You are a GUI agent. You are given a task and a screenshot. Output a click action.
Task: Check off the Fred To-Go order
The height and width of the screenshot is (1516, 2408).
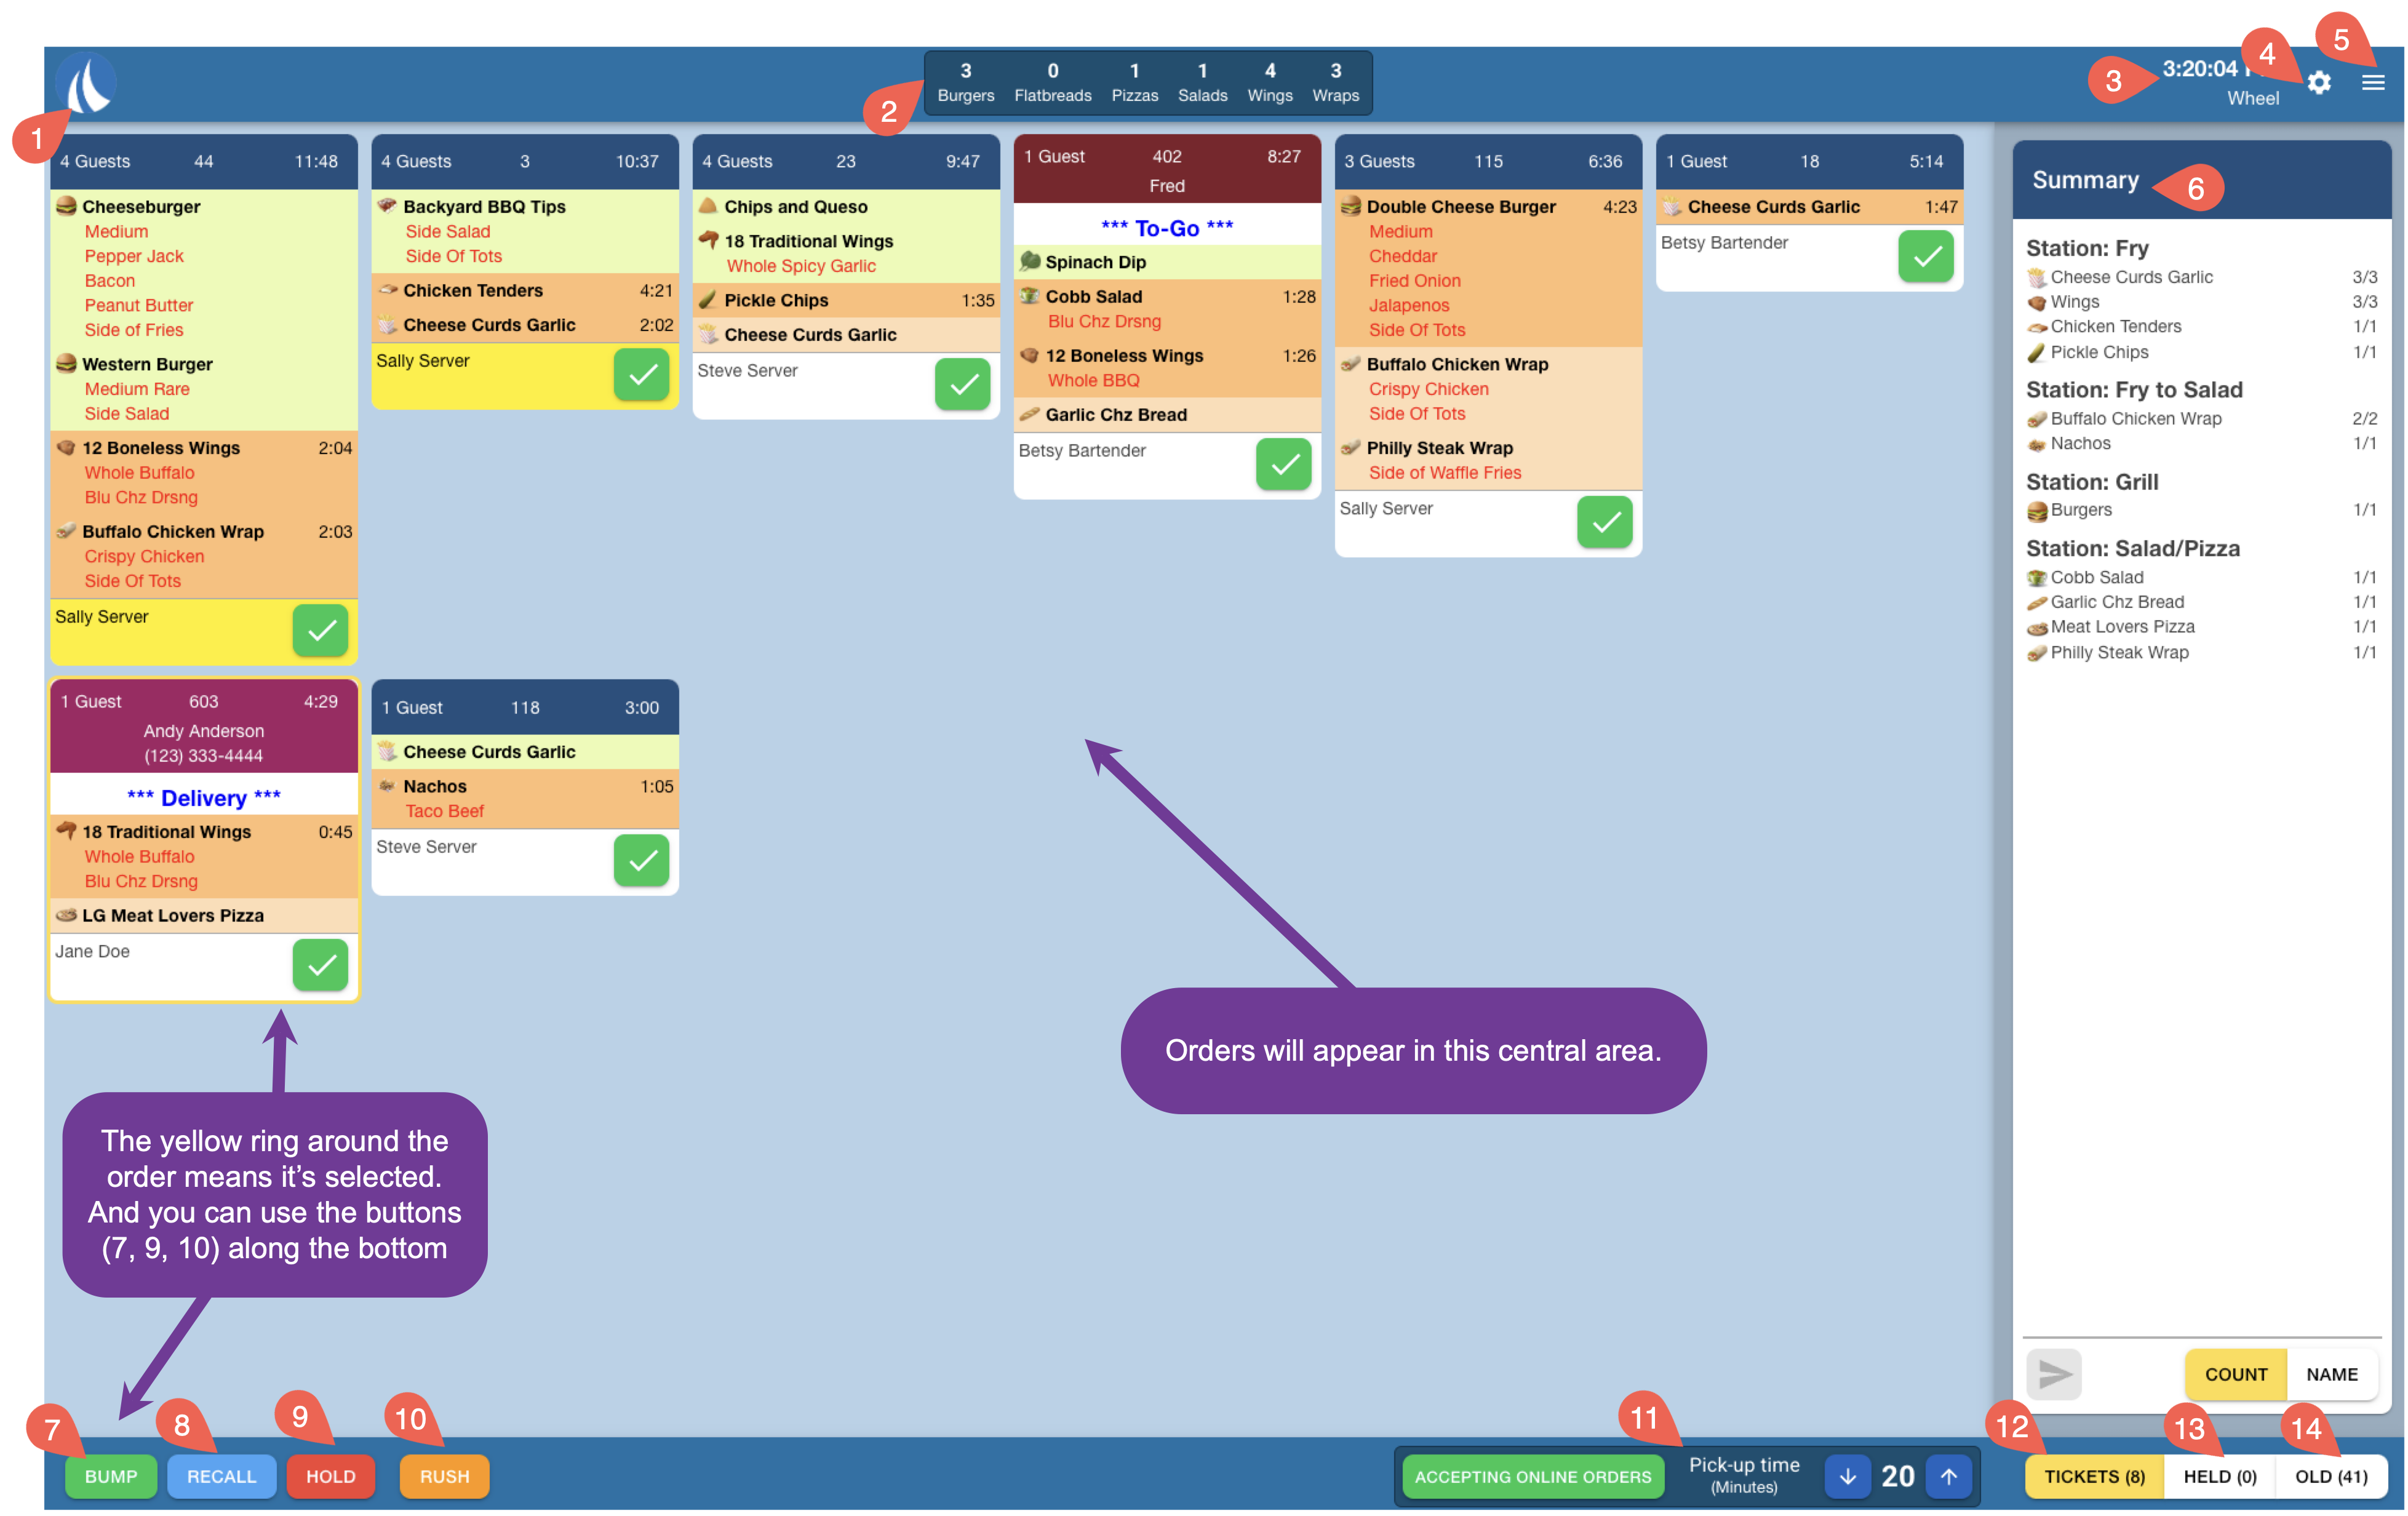point(1284,464)
